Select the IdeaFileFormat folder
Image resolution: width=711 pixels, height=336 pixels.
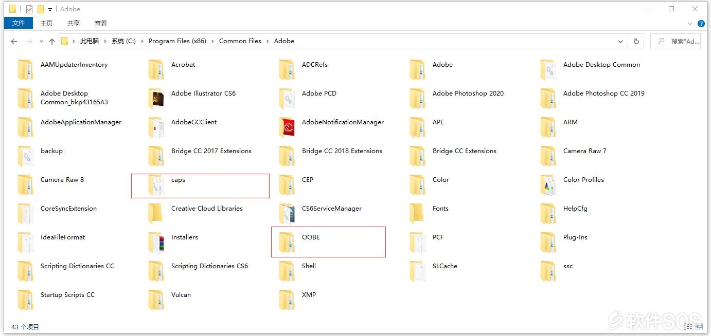(x=63, y=237)
